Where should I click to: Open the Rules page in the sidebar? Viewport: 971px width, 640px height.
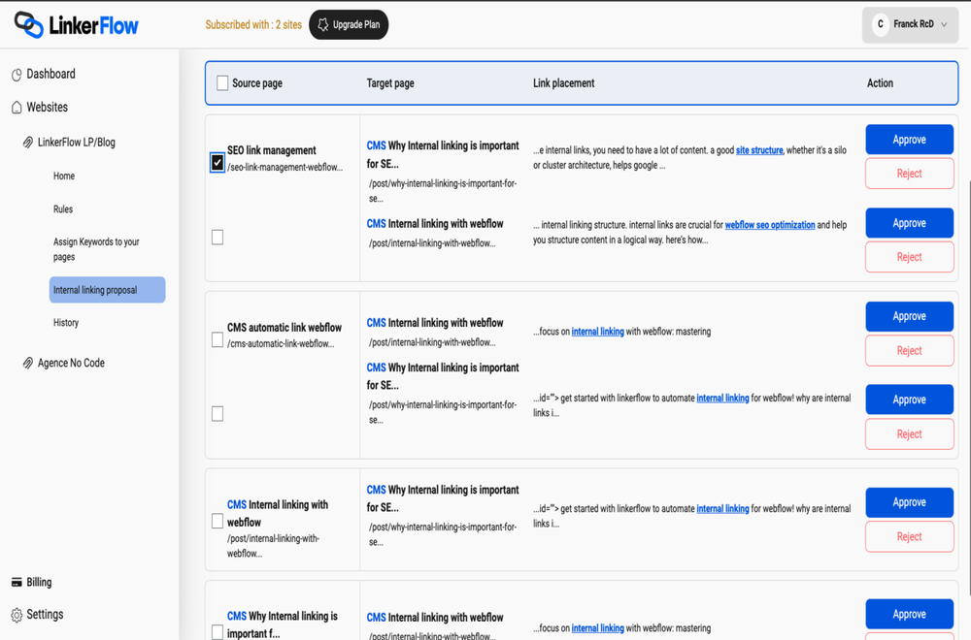point(64,208)
